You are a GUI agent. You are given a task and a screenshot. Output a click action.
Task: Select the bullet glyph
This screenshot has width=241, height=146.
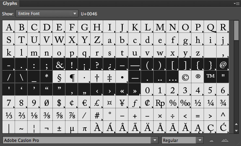(122, 77)
